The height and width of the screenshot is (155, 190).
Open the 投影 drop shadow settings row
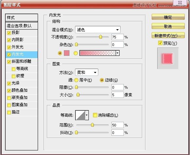point(22,33)
